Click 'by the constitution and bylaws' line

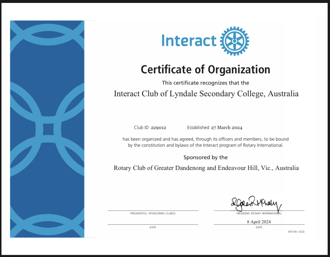[x=205, y=145]
